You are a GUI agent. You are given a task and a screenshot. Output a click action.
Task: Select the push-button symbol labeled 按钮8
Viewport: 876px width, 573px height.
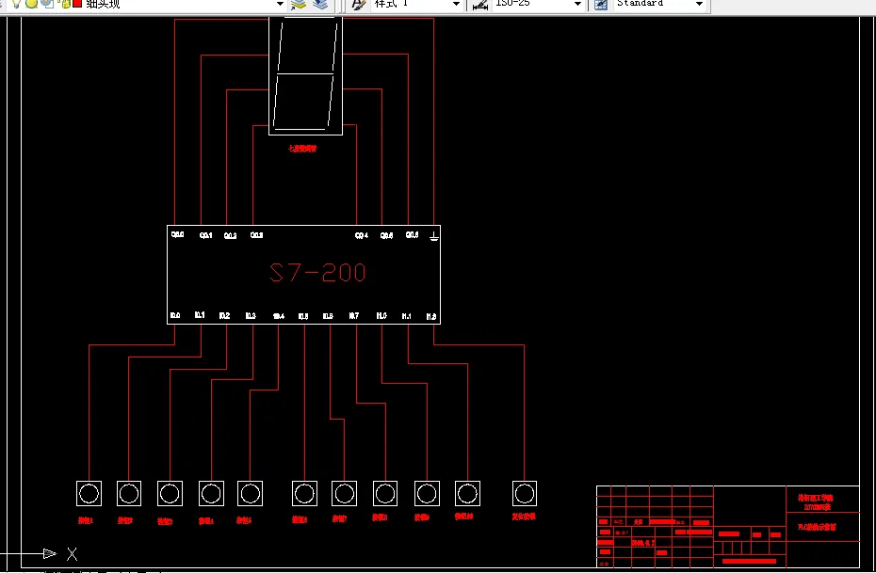[385, 493]
